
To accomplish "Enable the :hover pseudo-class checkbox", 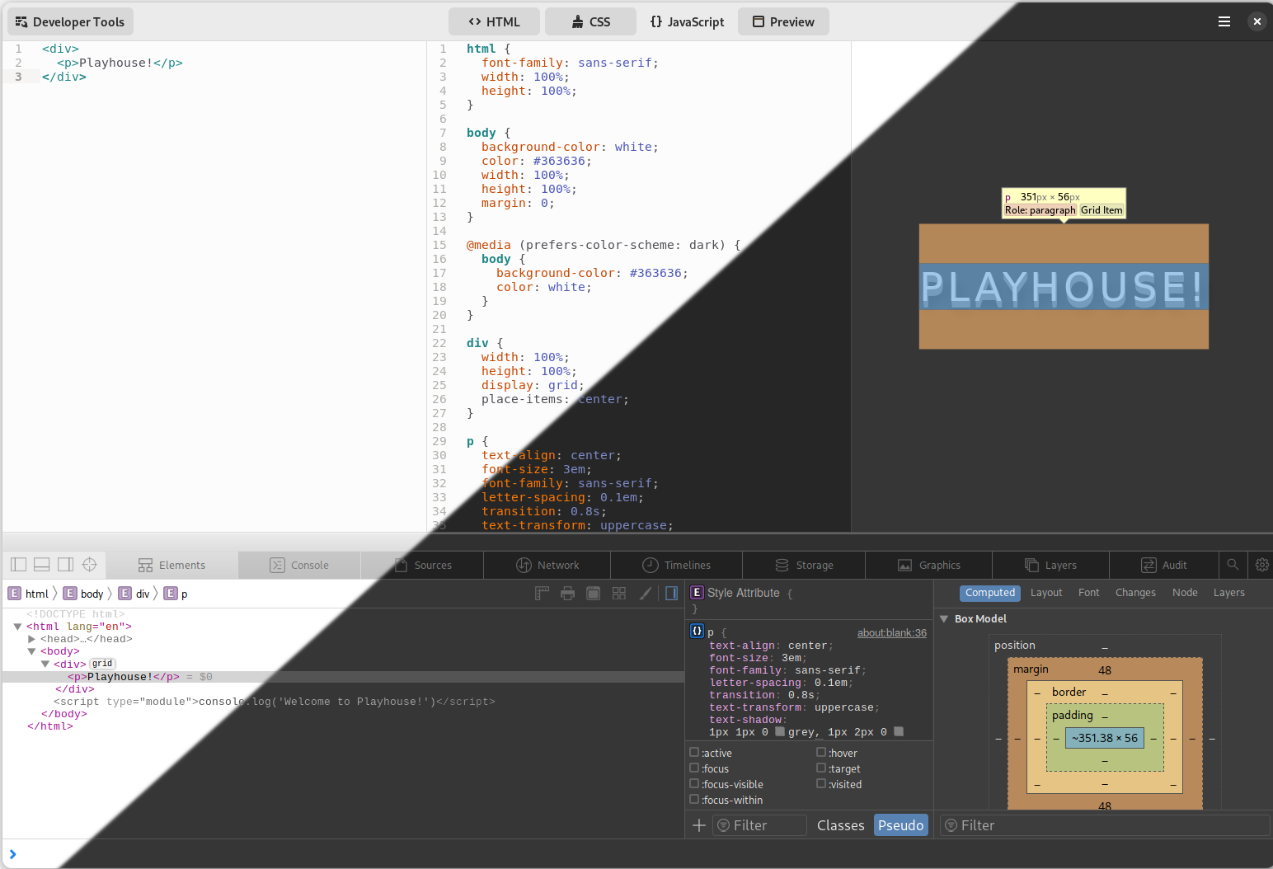I will (821, 753).
